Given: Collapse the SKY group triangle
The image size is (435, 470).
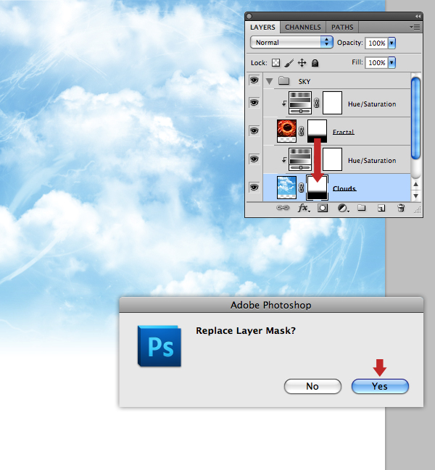Looking at the screenshot, I should [x=270, y=81].
